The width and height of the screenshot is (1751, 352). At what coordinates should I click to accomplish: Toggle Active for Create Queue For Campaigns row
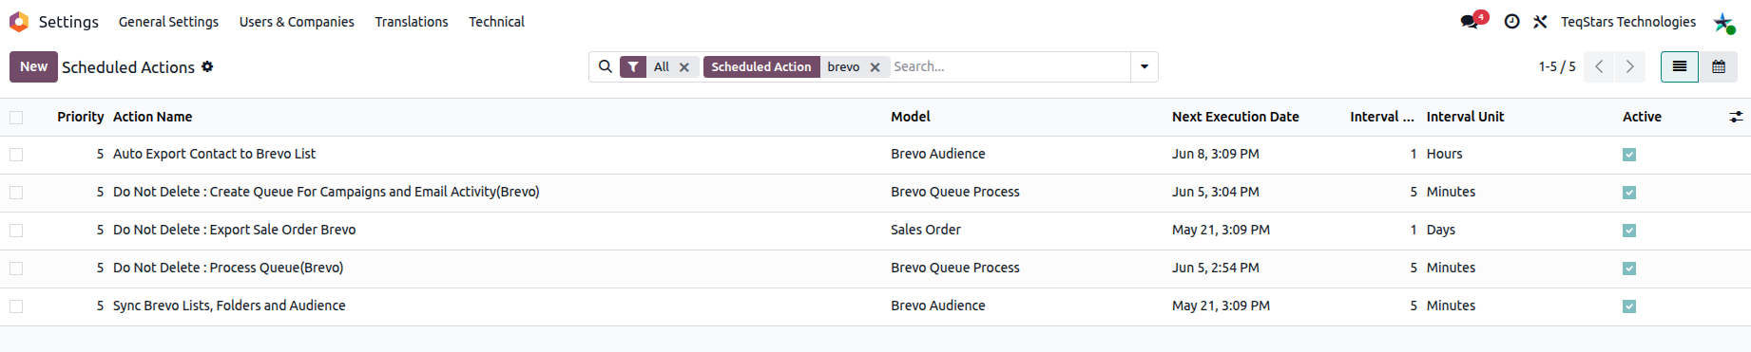(x=1629, y=193)
